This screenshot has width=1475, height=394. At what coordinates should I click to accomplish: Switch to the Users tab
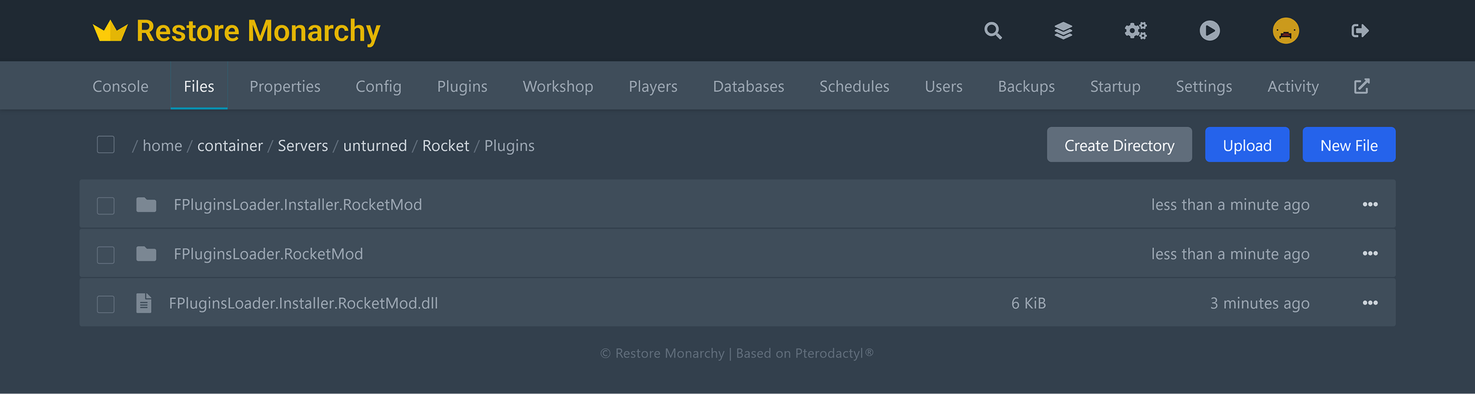[943, 86]
